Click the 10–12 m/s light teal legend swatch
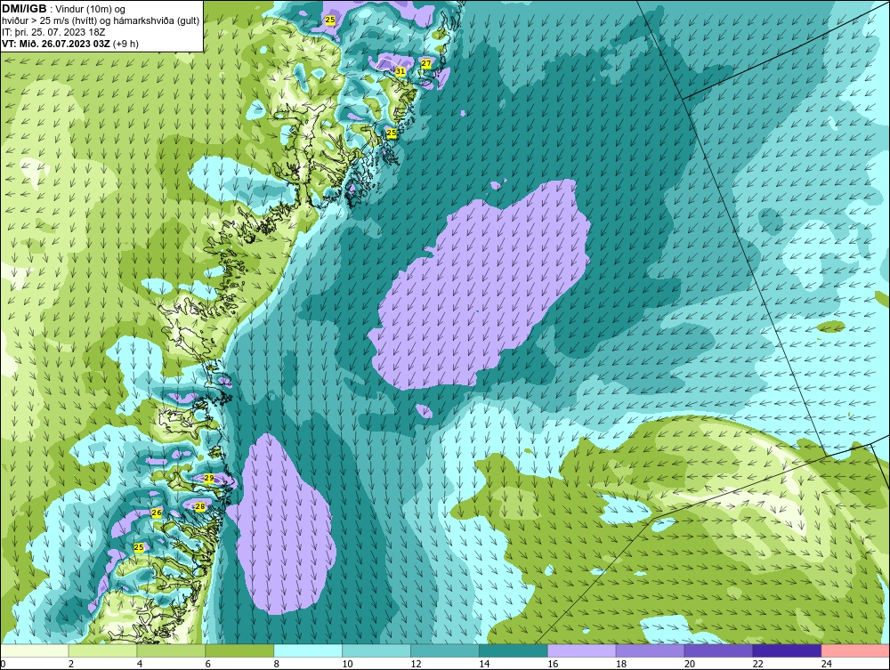This screenshot has height=670, width=890. (x=376, y=650)
